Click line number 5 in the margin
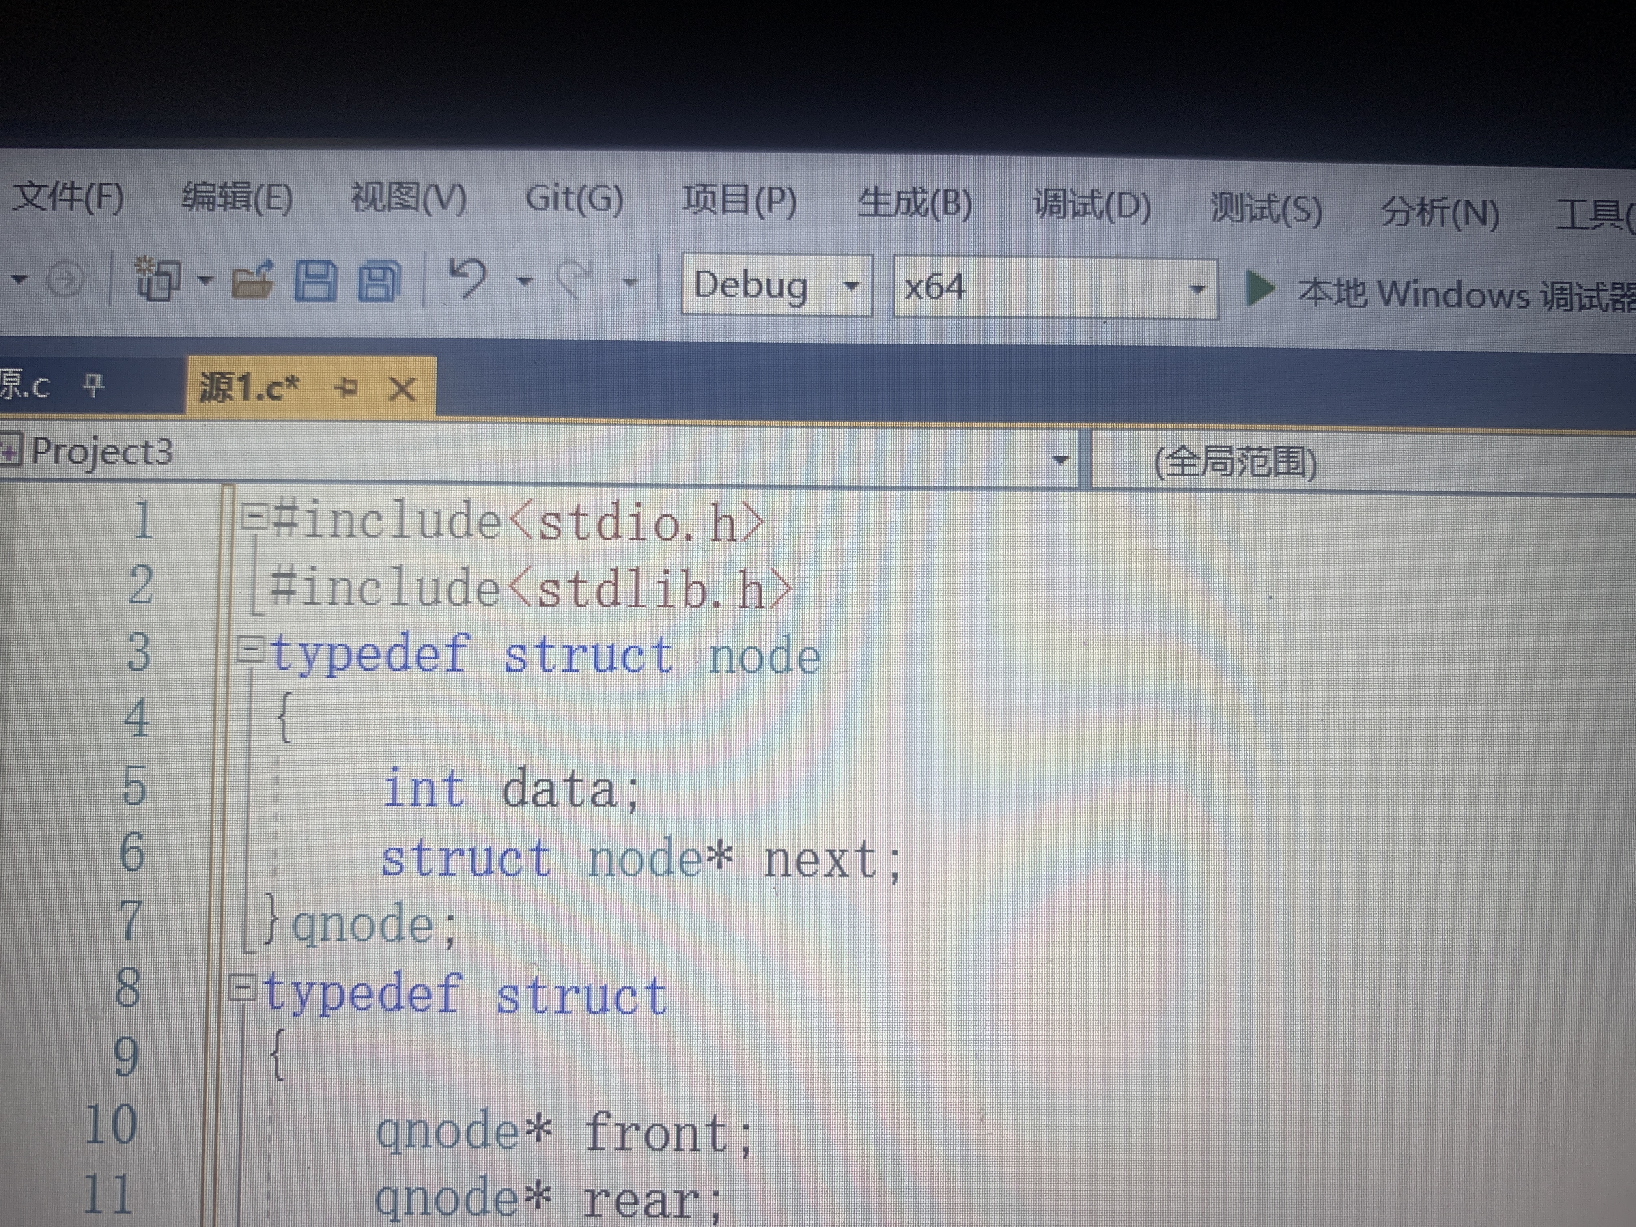This screenshot has height=1227, width=1636. coord(135,786)
